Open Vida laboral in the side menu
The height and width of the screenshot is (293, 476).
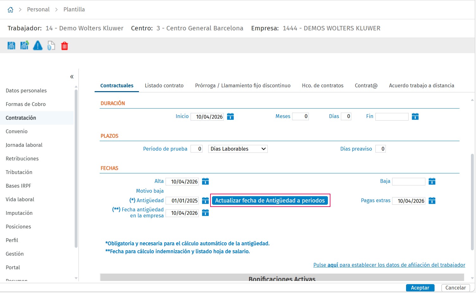pyautogui.click(x=20, y=199)
